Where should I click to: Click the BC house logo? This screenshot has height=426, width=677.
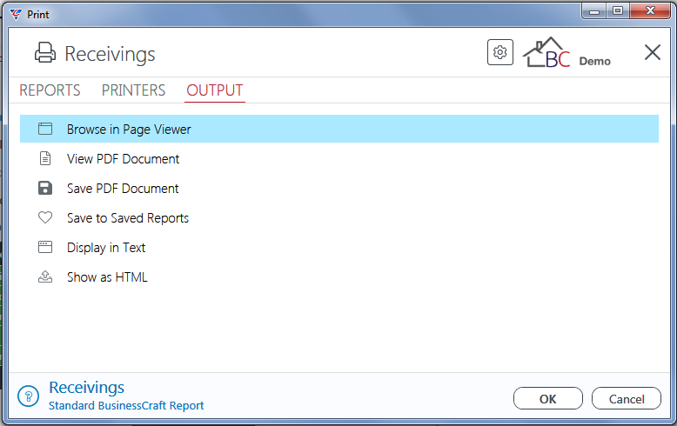tap(546, 53)
